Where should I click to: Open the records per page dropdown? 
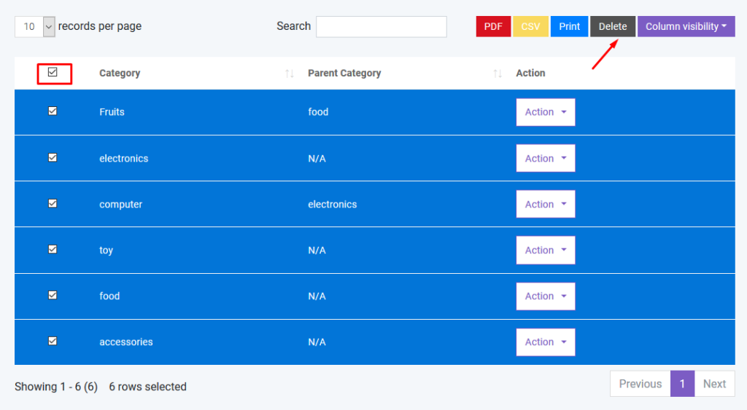tap(35, 26)
